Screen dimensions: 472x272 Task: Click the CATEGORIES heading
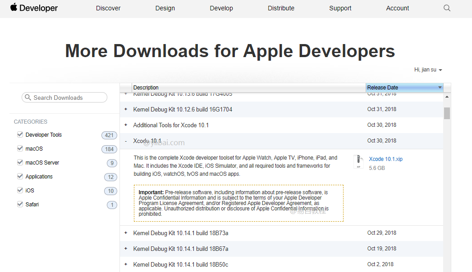click(30, 121)
